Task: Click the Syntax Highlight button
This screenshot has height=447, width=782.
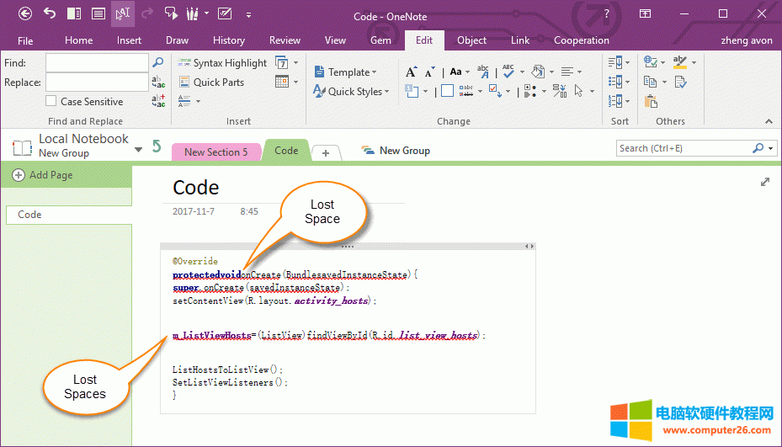Action: click(x=222, y=63)
